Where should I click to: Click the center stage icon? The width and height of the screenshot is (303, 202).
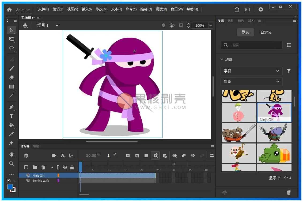coord(164,25)
